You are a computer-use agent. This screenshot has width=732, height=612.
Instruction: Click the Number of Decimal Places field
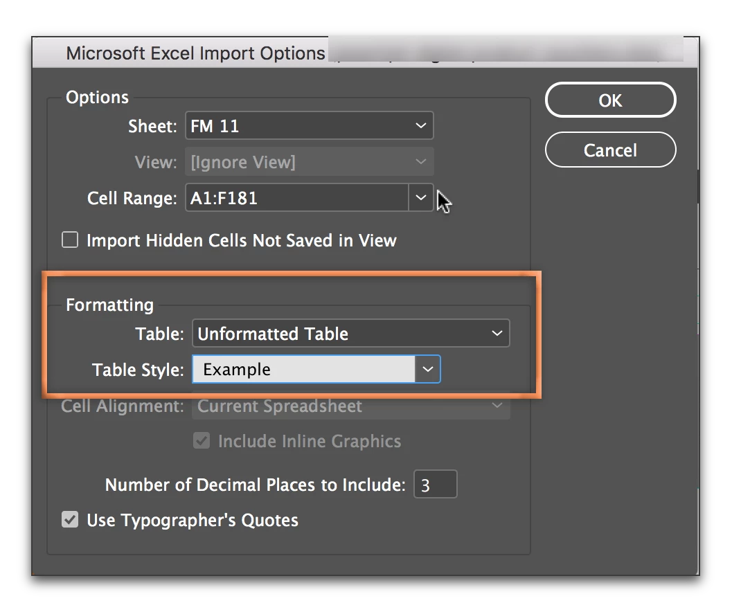[435, 485]
